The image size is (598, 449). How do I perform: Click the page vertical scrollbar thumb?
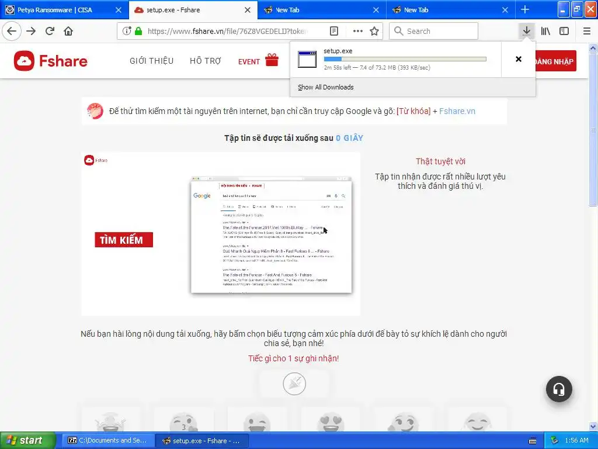(593, 130)
